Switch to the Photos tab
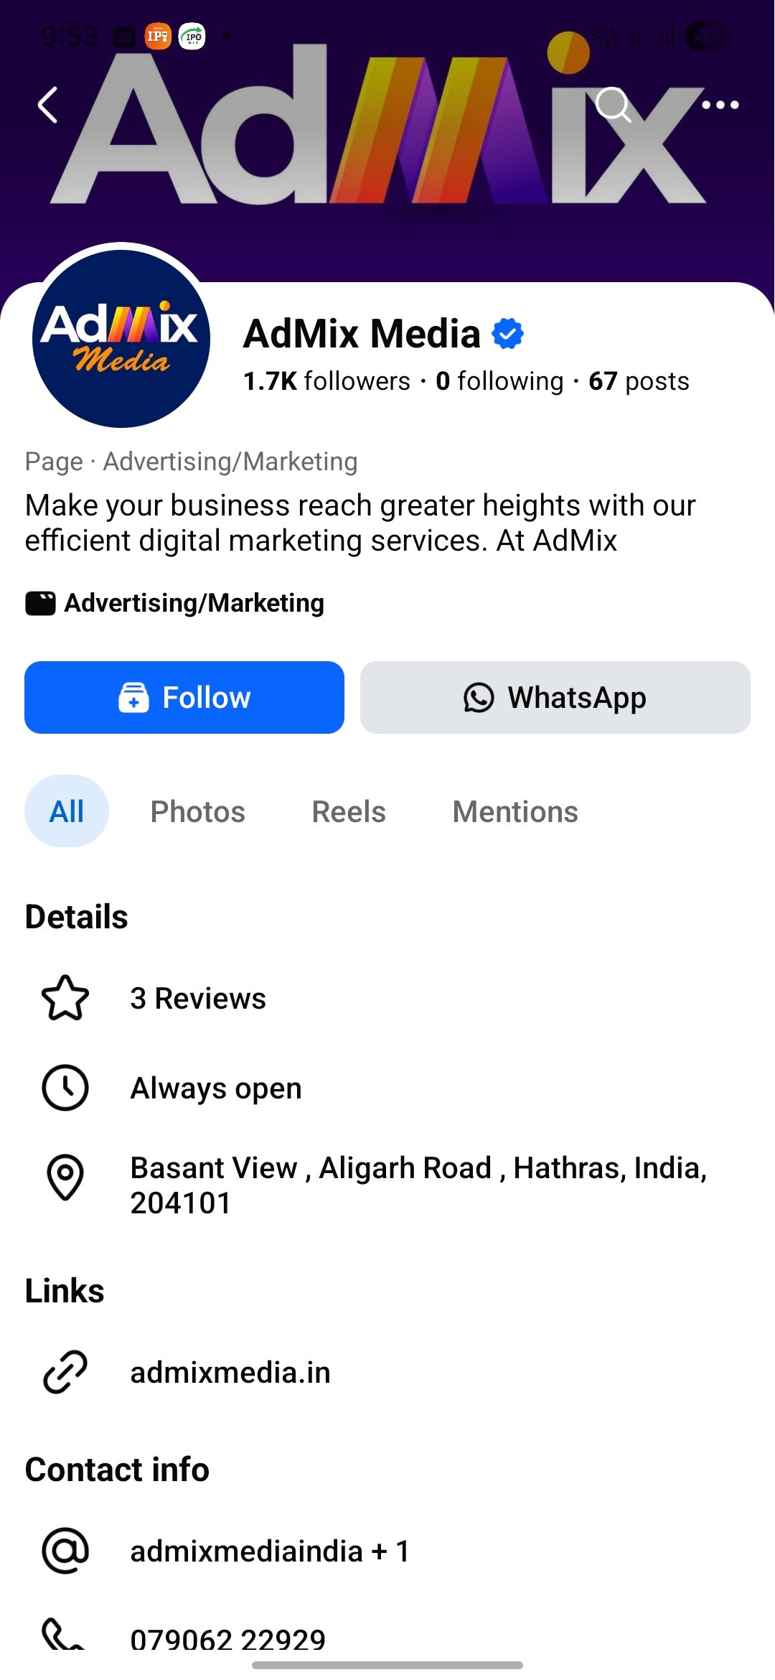 [x=197, y=811]
